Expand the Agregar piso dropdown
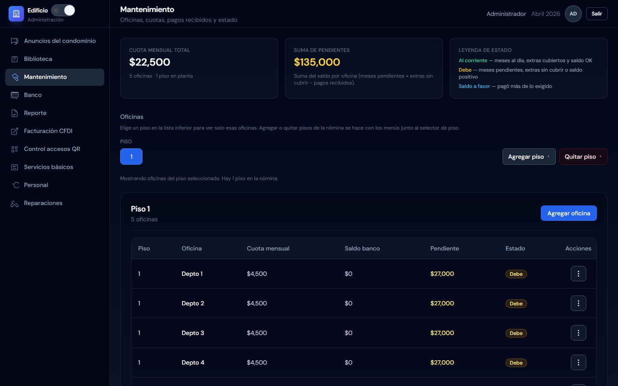618x386 pixels. 529,157
